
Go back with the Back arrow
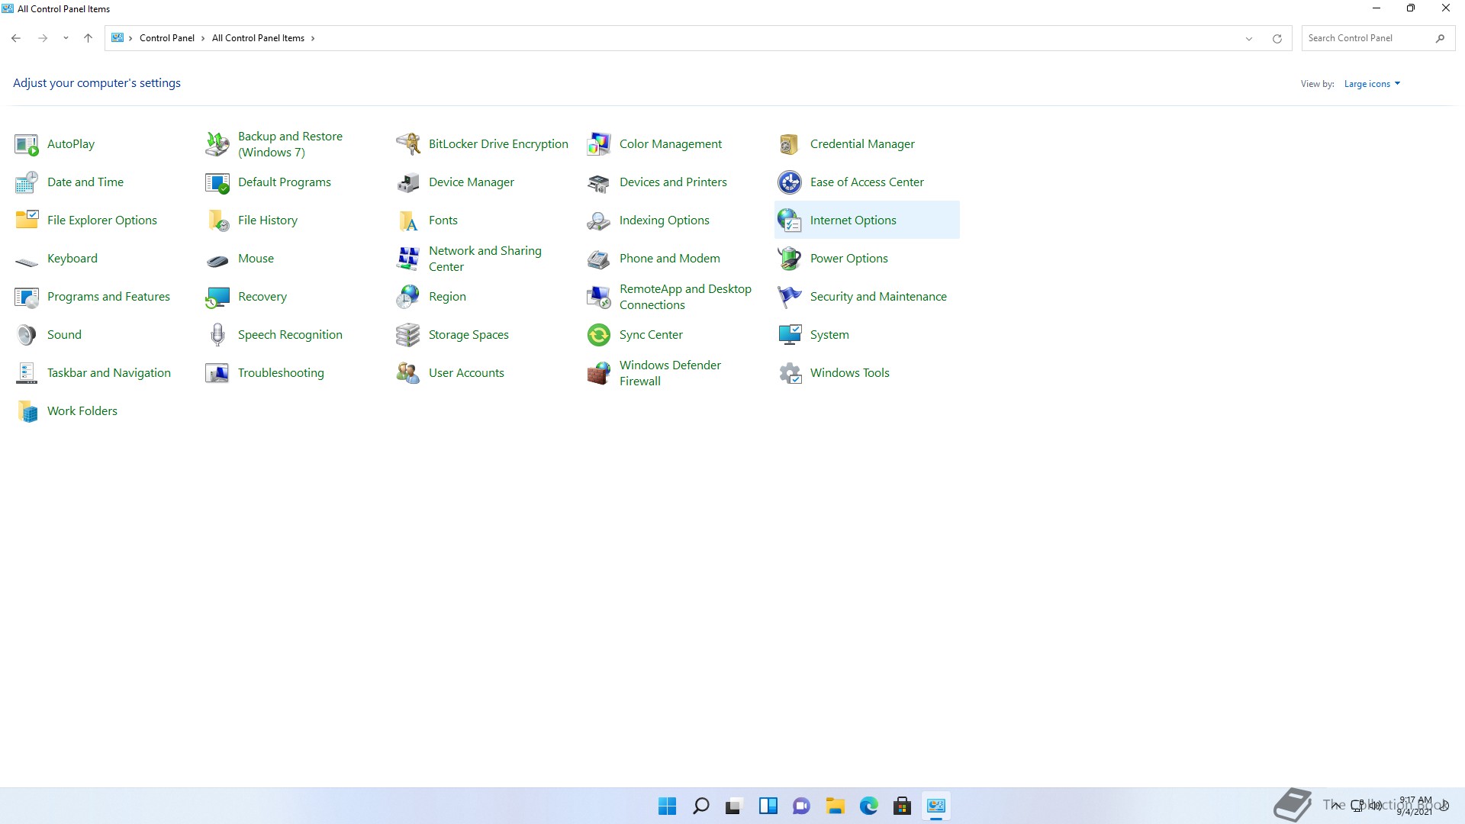(x=16, y=38)
